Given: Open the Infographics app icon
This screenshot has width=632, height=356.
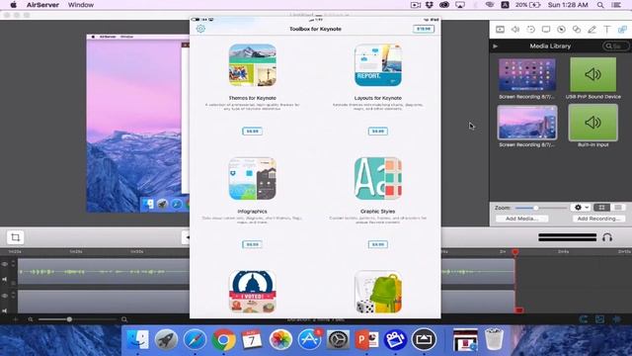Looking at the screenshot, I should point(253,178).
